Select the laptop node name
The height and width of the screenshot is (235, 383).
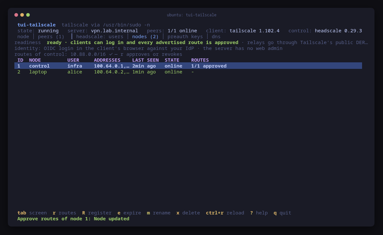point(38,72)
